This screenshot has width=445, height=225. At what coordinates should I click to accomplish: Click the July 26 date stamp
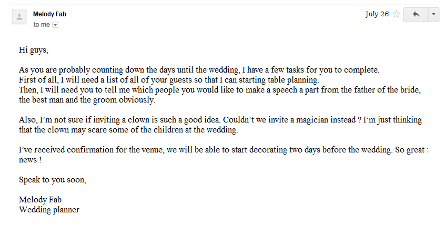pyautogui.click(x=377, y=14)
